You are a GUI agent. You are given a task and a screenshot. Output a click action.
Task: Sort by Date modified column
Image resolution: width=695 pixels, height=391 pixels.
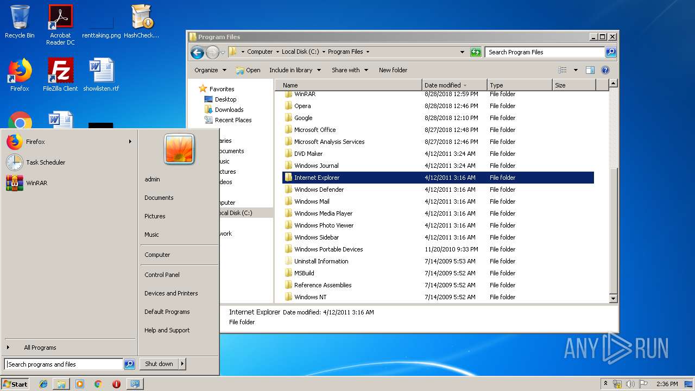point(454,85)
